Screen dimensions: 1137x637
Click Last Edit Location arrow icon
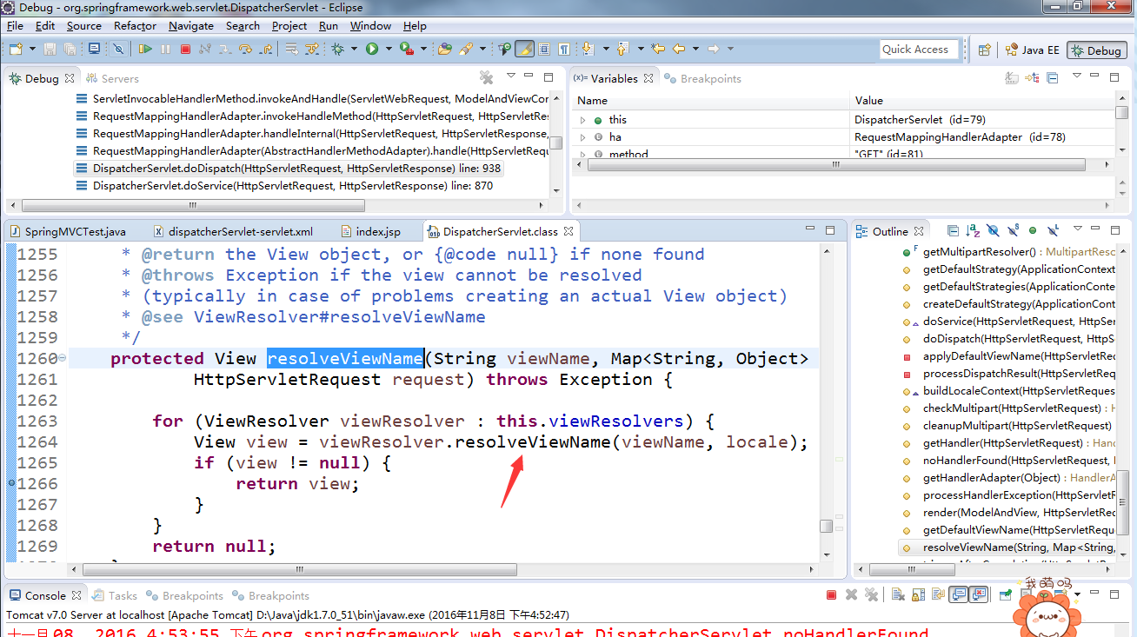pyautogui.click(x=658, y=49)
